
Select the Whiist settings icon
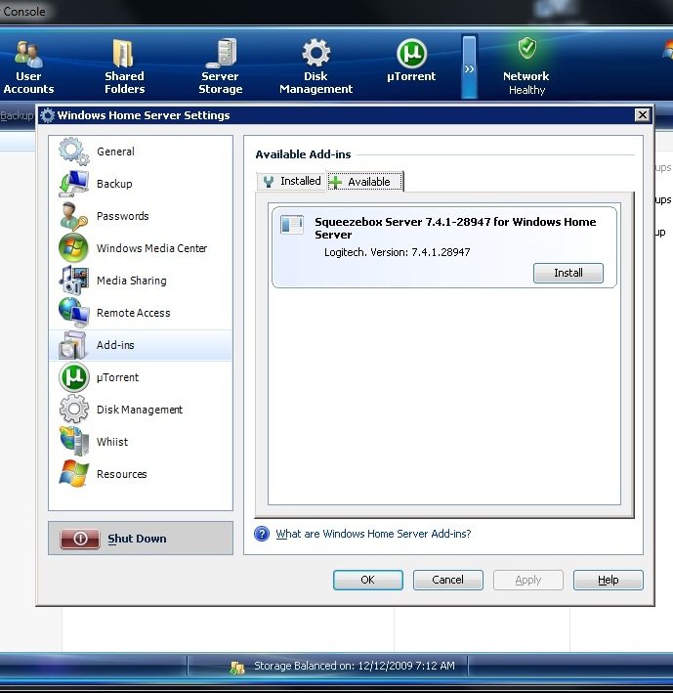coord(73,442)
